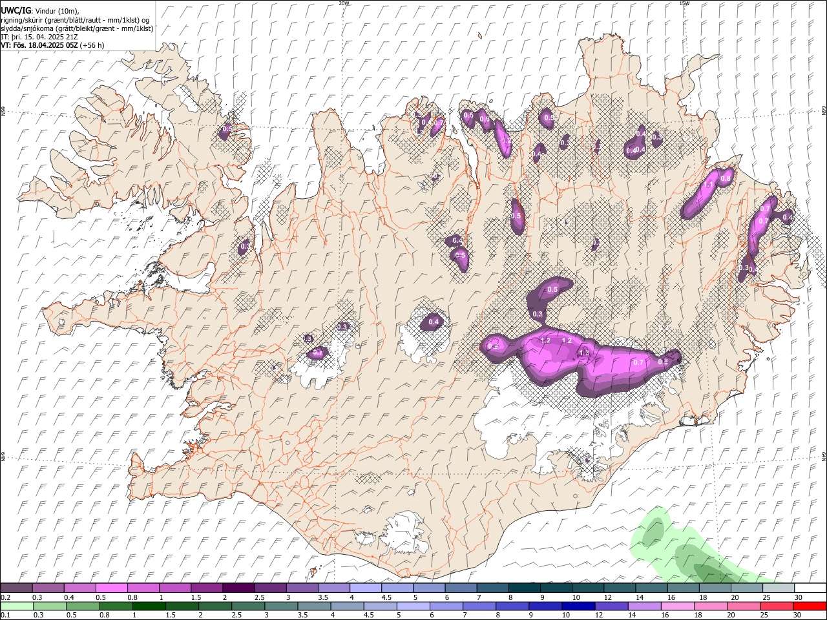Image resolution: width=827 pixels, height=620 pixels.
Task: Select the darkest green 1–1.5 rain swatch
Action: pos(149,606)
